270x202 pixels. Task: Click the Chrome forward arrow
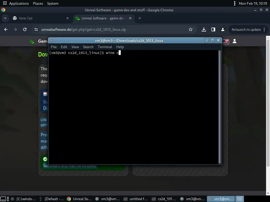15,29
